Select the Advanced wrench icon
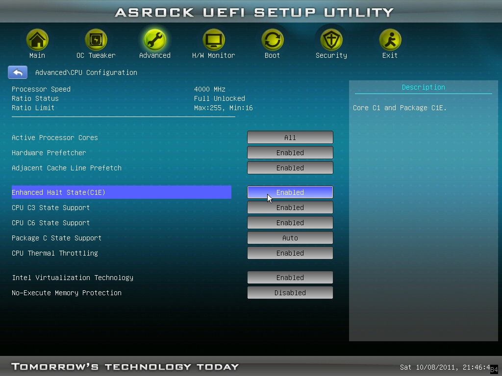 (155, 40)
